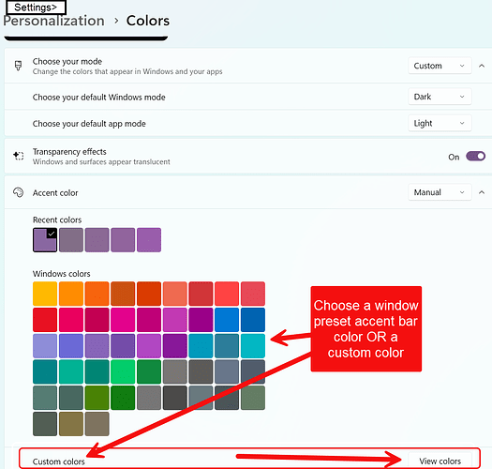Pick the charcoal gray swatch in the fifth row

pos(175,398)
